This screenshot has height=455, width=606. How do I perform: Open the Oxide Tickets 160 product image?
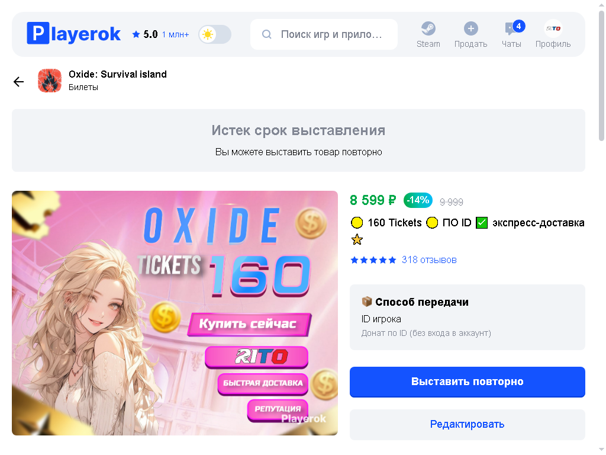[x=175, y=313]
